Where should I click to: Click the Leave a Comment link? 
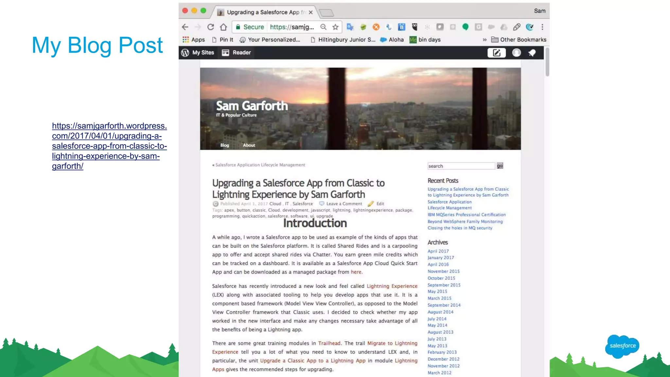pyautogui.click(x=344, y=204)
